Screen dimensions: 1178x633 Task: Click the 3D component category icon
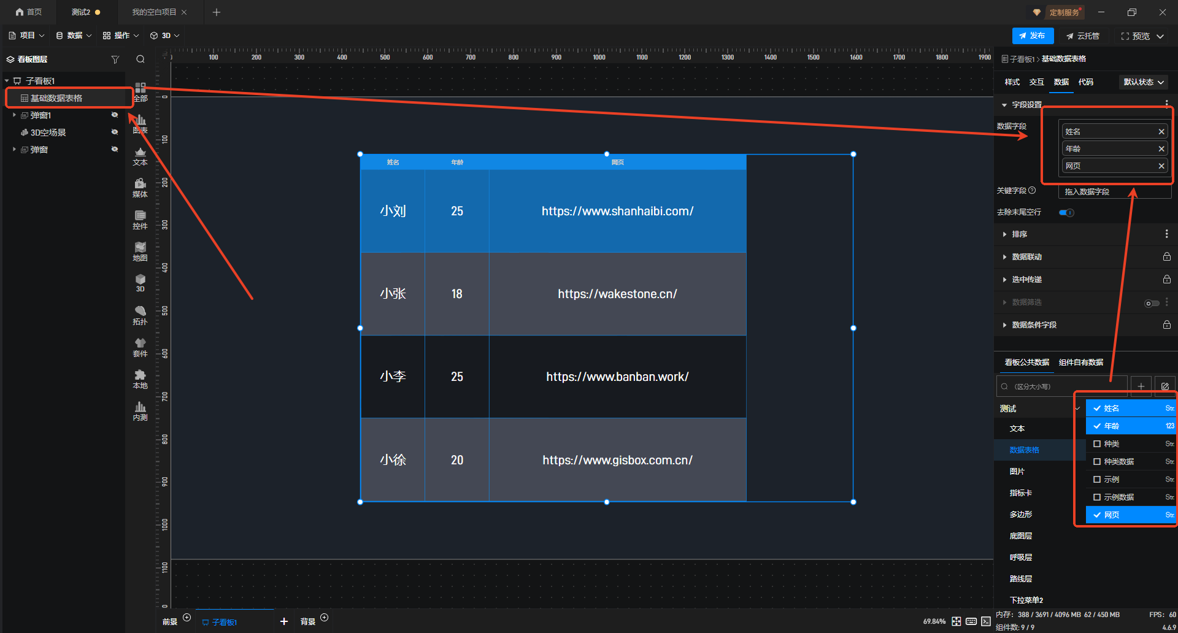click(x=140, y=283)
